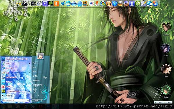Open the black icon with green swirl

[50, 4]
